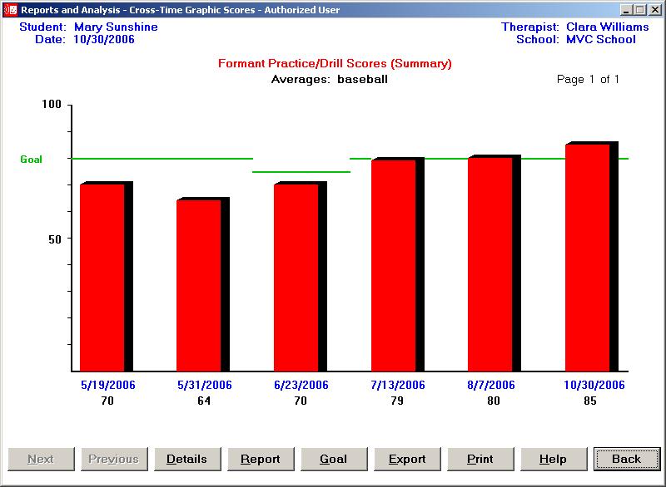
Task: Print the scores chart
Action: point(480,459)
